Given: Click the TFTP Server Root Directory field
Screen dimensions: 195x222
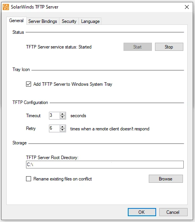Looking at the screenshot, I should pyautogui.click(x=105, y=165).
